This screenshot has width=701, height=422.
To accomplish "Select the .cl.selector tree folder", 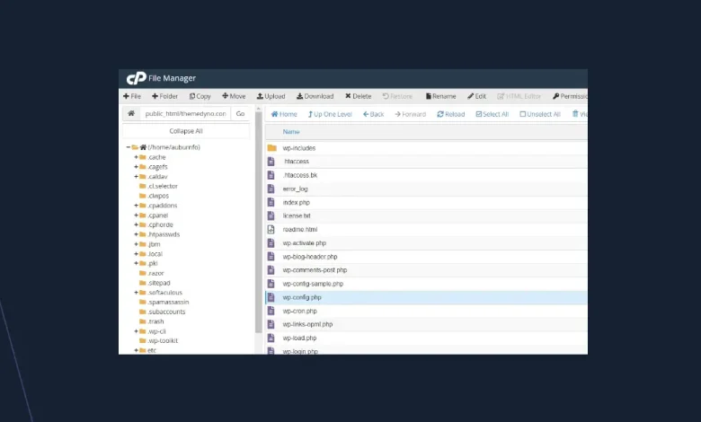I will point(158,186).
